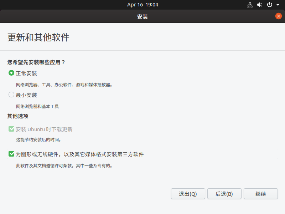Expand the system menu dropdown arrow
This screenshot has height=214, width=285.
click(278, 5)
